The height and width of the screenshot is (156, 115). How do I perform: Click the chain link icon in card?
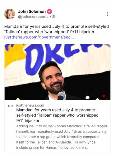10,106
